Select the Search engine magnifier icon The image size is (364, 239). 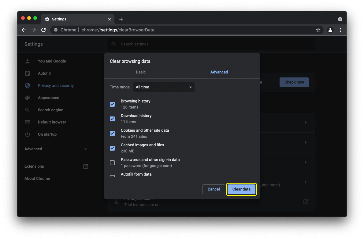point(28,110)
